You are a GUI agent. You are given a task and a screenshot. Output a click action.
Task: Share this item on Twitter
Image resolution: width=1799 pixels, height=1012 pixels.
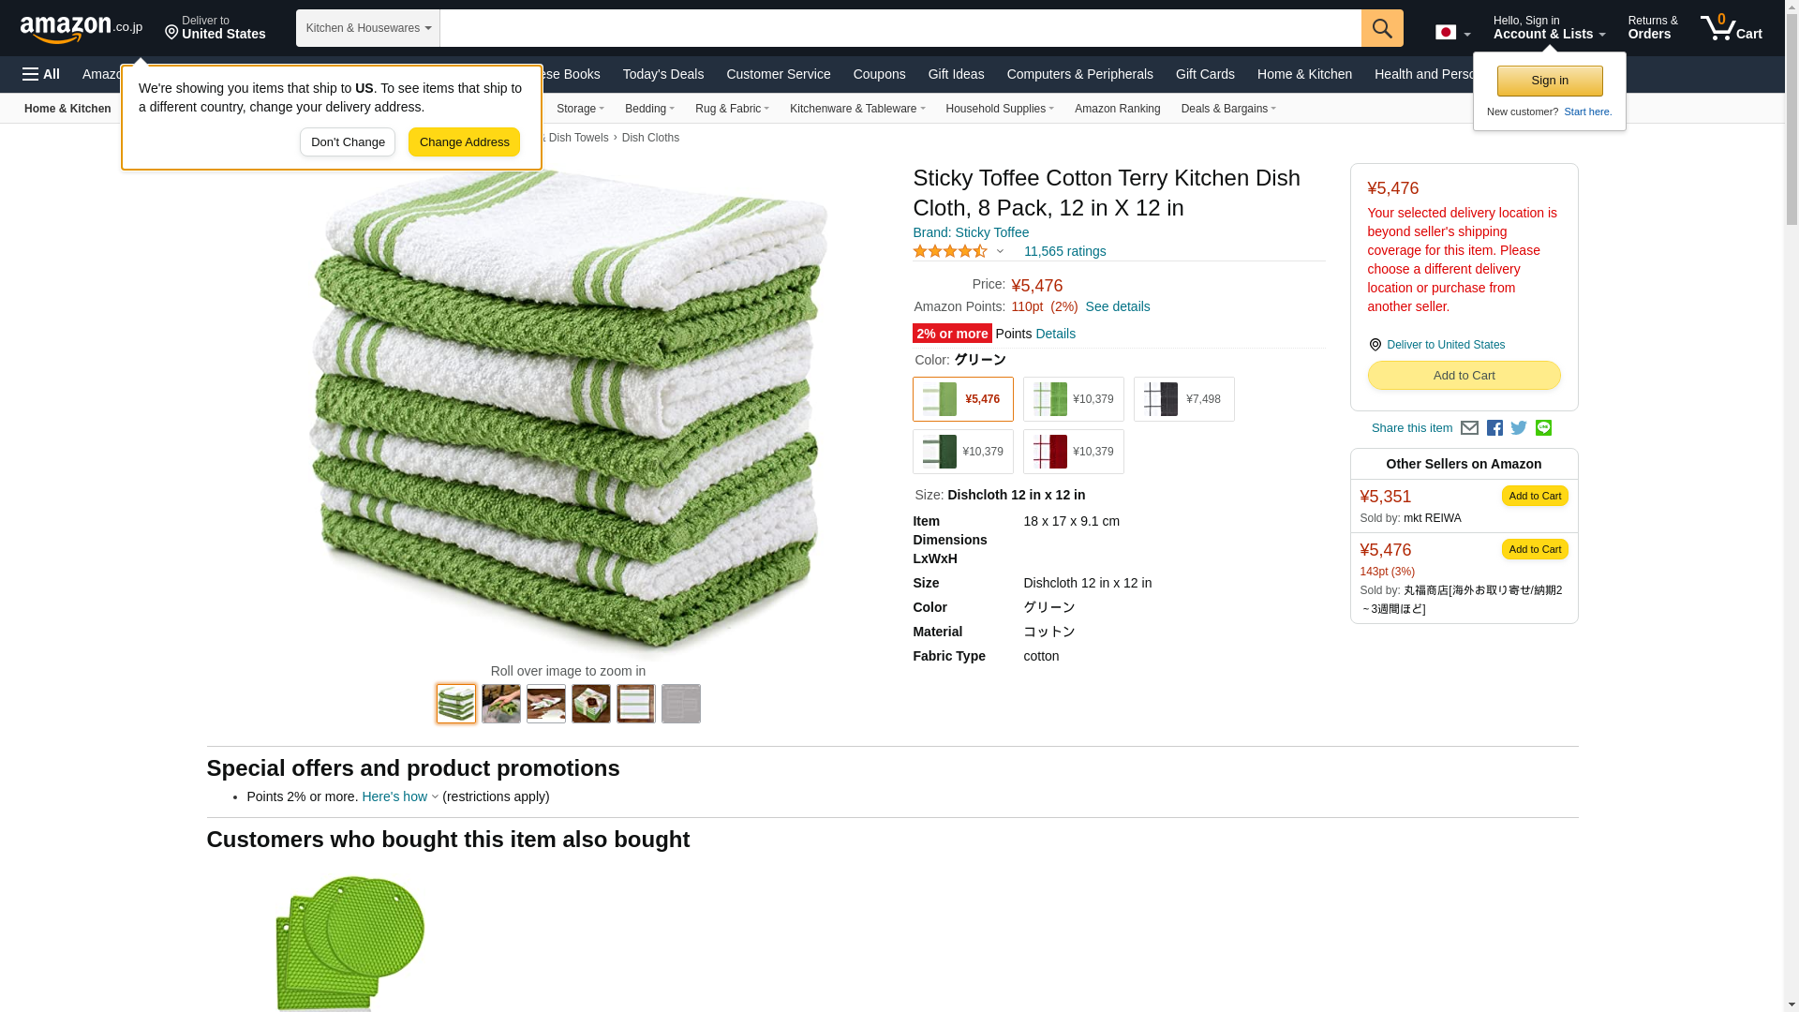point(1519,428)
